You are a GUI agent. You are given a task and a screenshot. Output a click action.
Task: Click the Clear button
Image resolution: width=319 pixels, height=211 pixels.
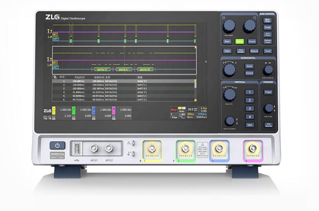[227, 51]
